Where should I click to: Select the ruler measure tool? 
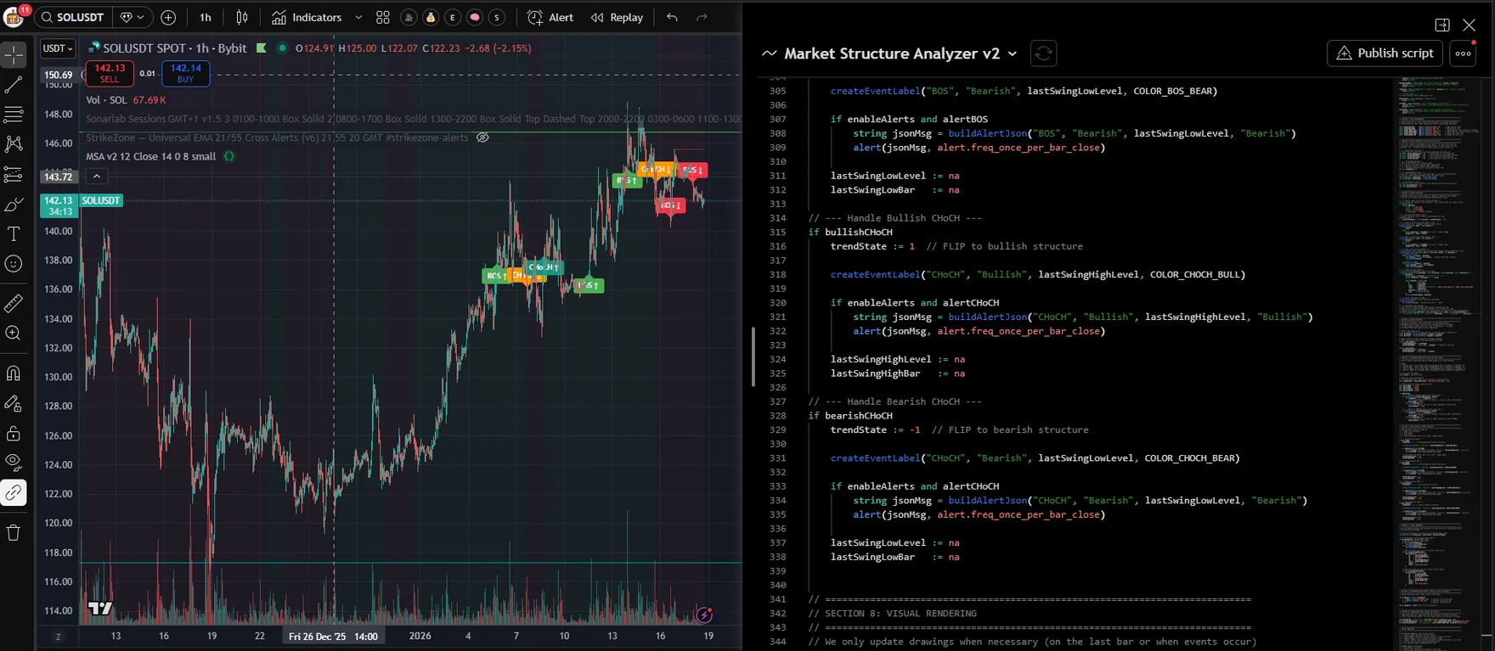coord(14,303)
